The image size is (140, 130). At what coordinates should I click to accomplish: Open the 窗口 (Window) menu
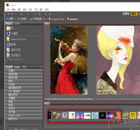coord(41,10)
